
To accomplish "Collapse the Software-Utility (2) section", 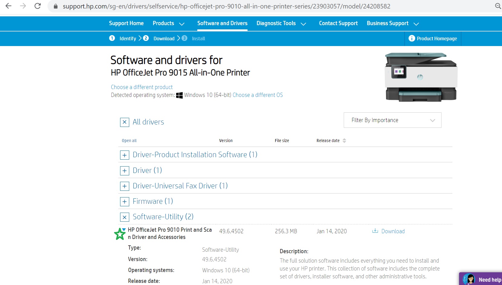I will 125,217.
